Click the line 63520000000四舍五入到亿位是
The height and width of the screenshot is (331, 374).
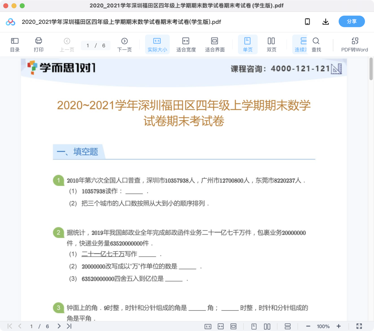[x=123, y=279]
